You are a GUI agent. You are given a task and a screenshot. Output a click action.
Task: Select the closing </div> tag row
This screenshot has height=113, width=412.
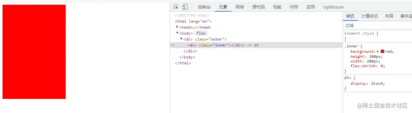pos(190,51)
